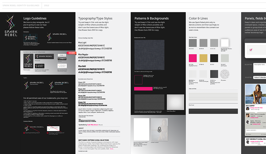
Task: Click the red 'Logo Lockups' ribbon tag
Action: (72, 53)
